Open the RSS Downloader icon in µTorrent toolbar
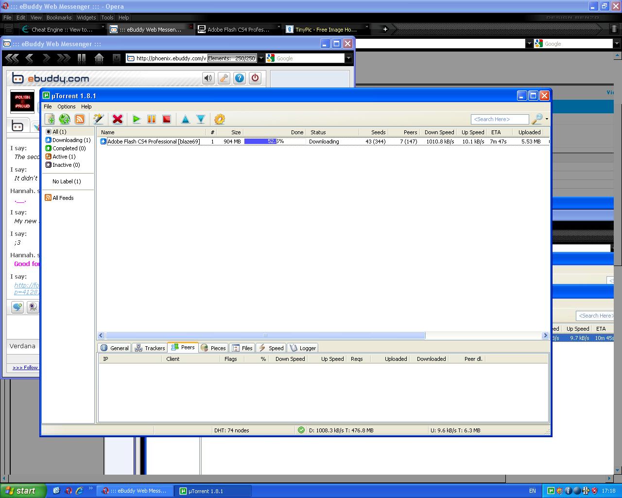 80,119
